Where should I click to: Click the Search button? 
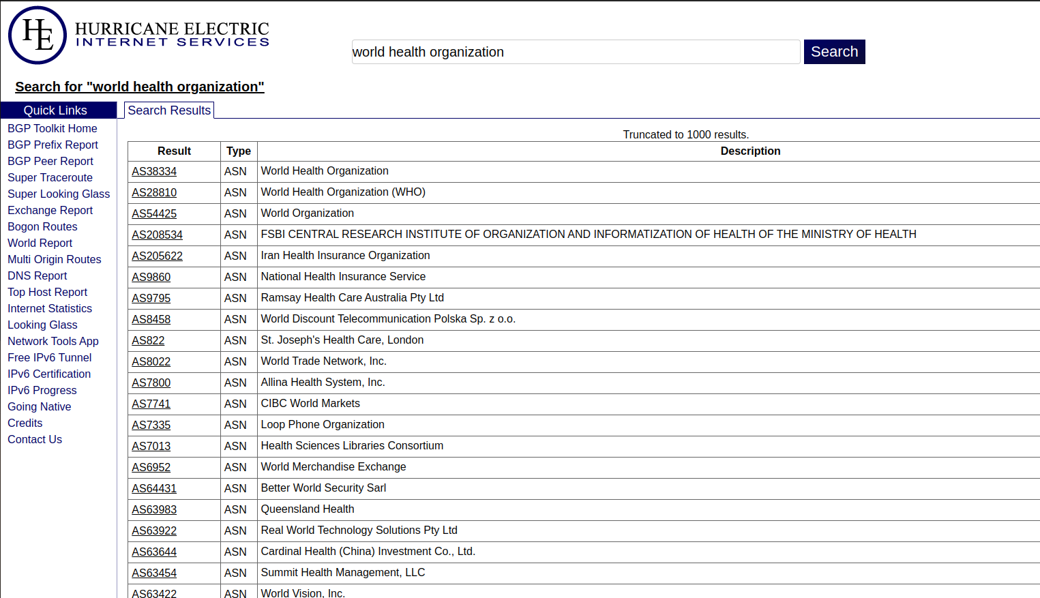834,52
